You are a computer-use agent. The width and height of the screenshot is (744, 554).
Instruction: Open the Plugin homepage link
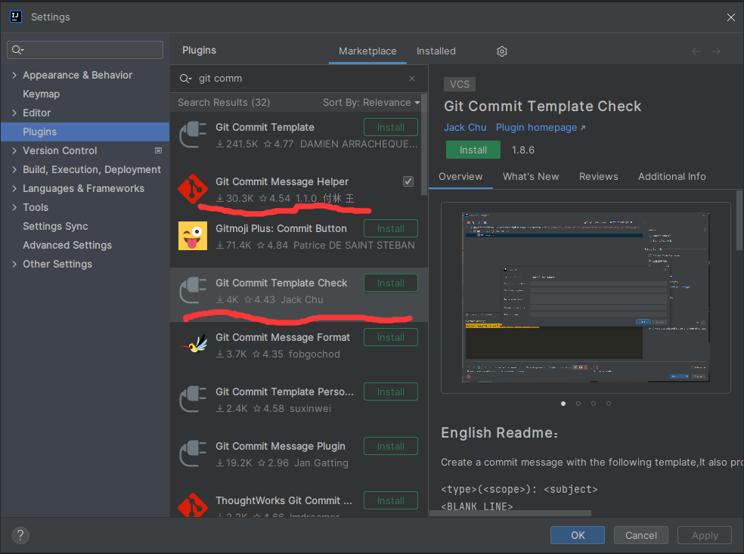pos(541,128)
